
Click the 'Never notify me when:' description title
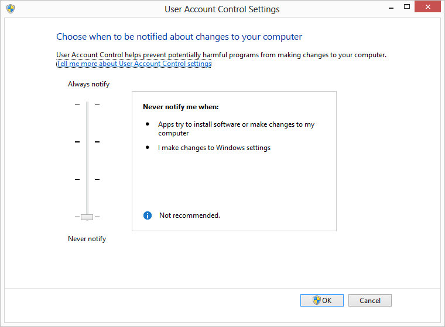coord(180,107)
